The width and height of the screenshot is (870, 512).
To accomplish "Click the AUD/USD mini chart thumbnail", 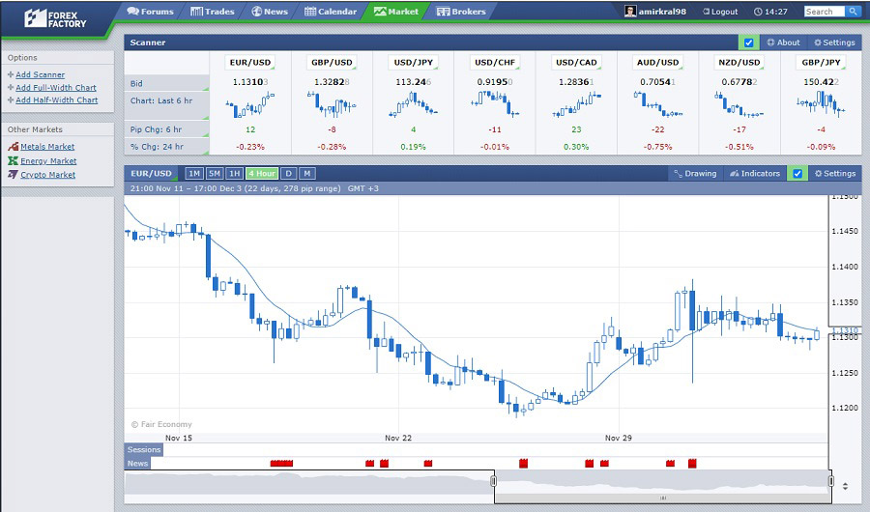I will (x=658, y=105).
